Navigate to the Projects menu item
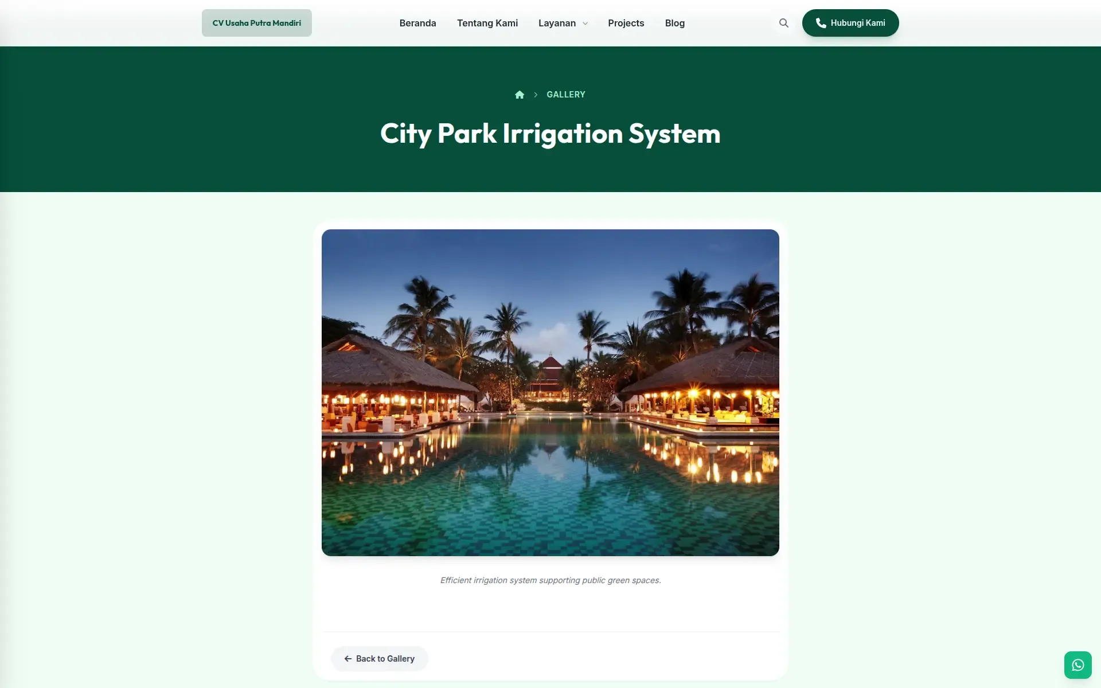1101x688 pixels. (626, 23)
